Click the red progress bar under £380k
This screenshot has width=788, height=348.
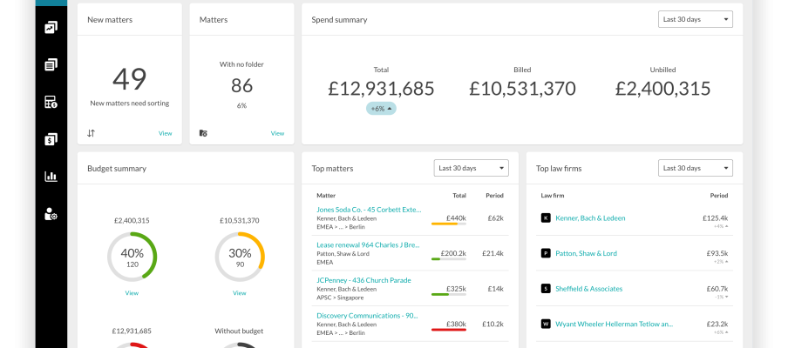(448, 330)
